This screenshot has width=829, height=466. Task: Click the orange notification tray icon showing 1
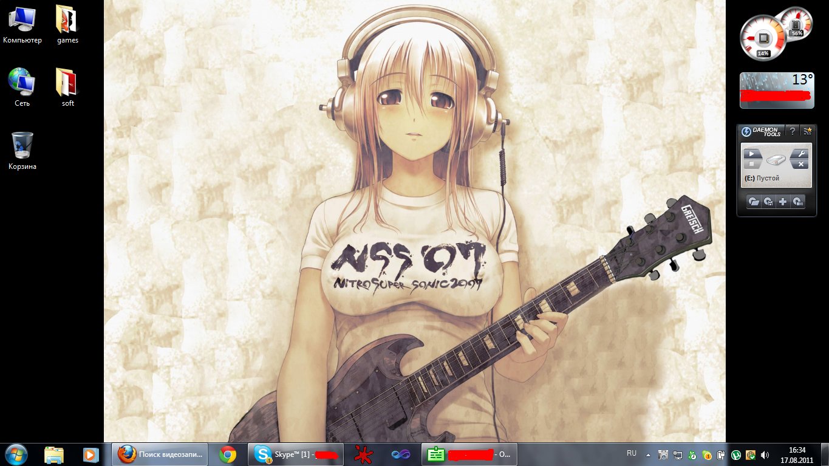pyautogui.click(x=707, y=454)
